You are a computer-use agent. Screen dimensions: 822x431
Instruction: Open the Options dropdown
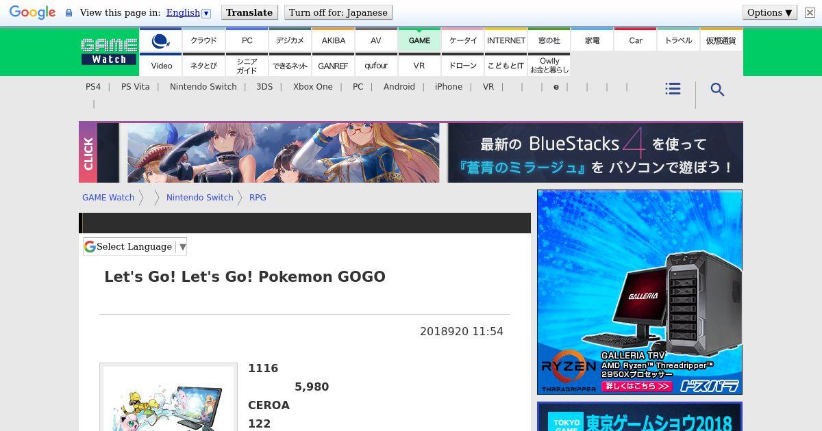pyautogui.click(x=770, y=12)
